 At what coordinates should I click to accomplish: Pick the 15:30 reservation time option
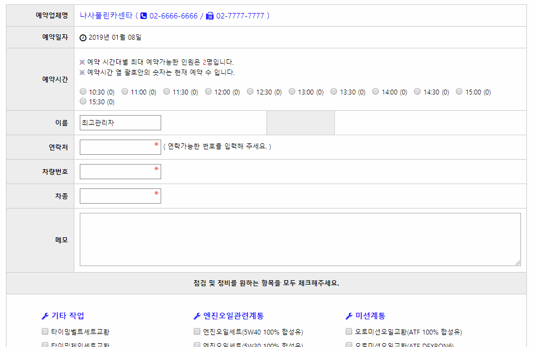point(83,102)
